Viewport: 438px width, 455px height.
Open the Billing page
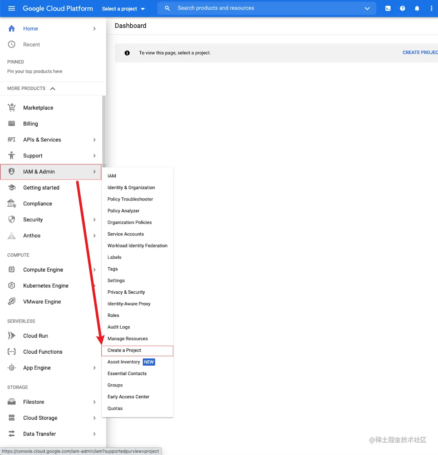pos(51,123)
